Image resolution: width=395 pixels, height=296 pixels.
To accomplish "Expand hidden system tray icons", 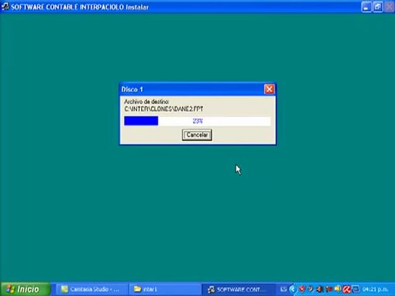I will point(292,289).
